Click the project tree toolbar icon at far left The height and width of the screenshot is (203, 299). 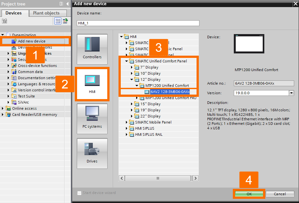(x=4, y=21)
